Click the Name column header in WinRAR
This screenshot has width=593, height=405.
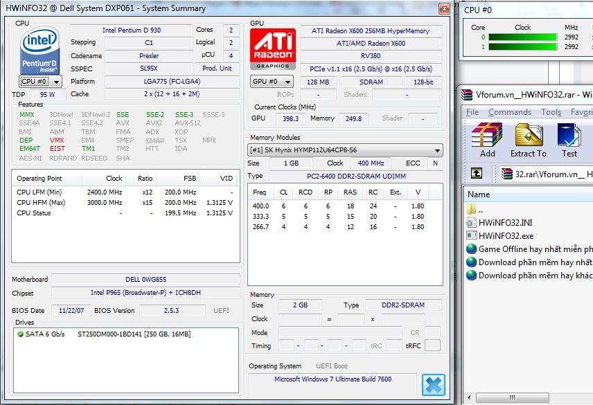click(x=528, y=194)
